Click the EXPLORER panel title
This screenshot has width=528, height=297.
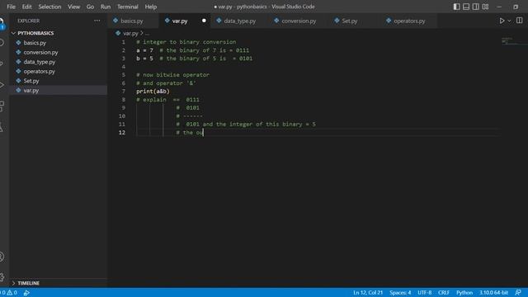tap(28, 21)
